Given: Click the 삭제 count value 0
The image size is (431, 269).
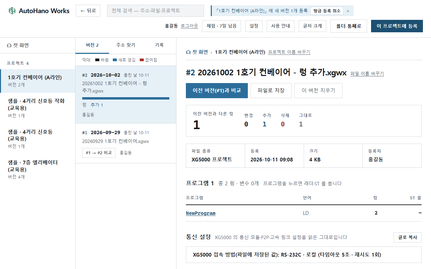Looking at the screenshot, I should click(283, 124).
